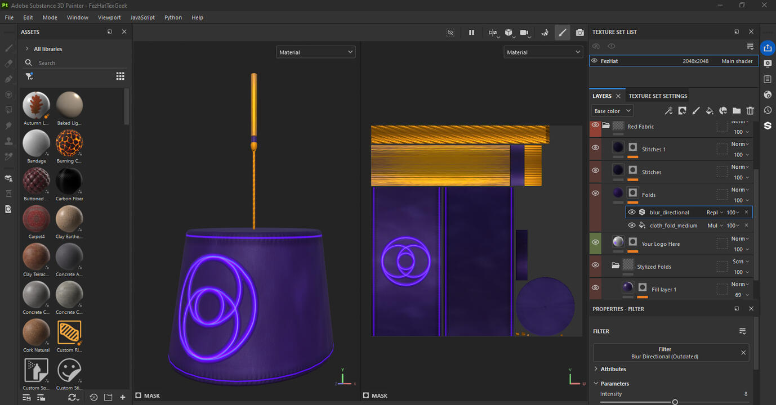Select the Eraser tool in left toolbar
This screenshot has width=776, height=405.
tap(8, 64)
